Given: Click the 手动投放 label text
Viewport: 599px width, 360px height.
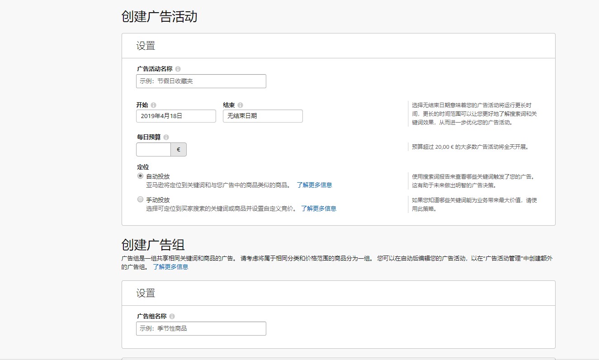Looking at the screenshot, I should point(158,200).
